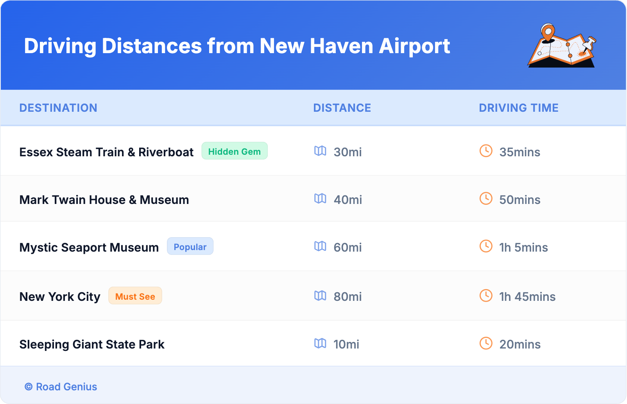Image resolution: width=627 pixels, height=404 pixels.
Task: Click the map illustration with location pin
Action: [x=562, y=46]
